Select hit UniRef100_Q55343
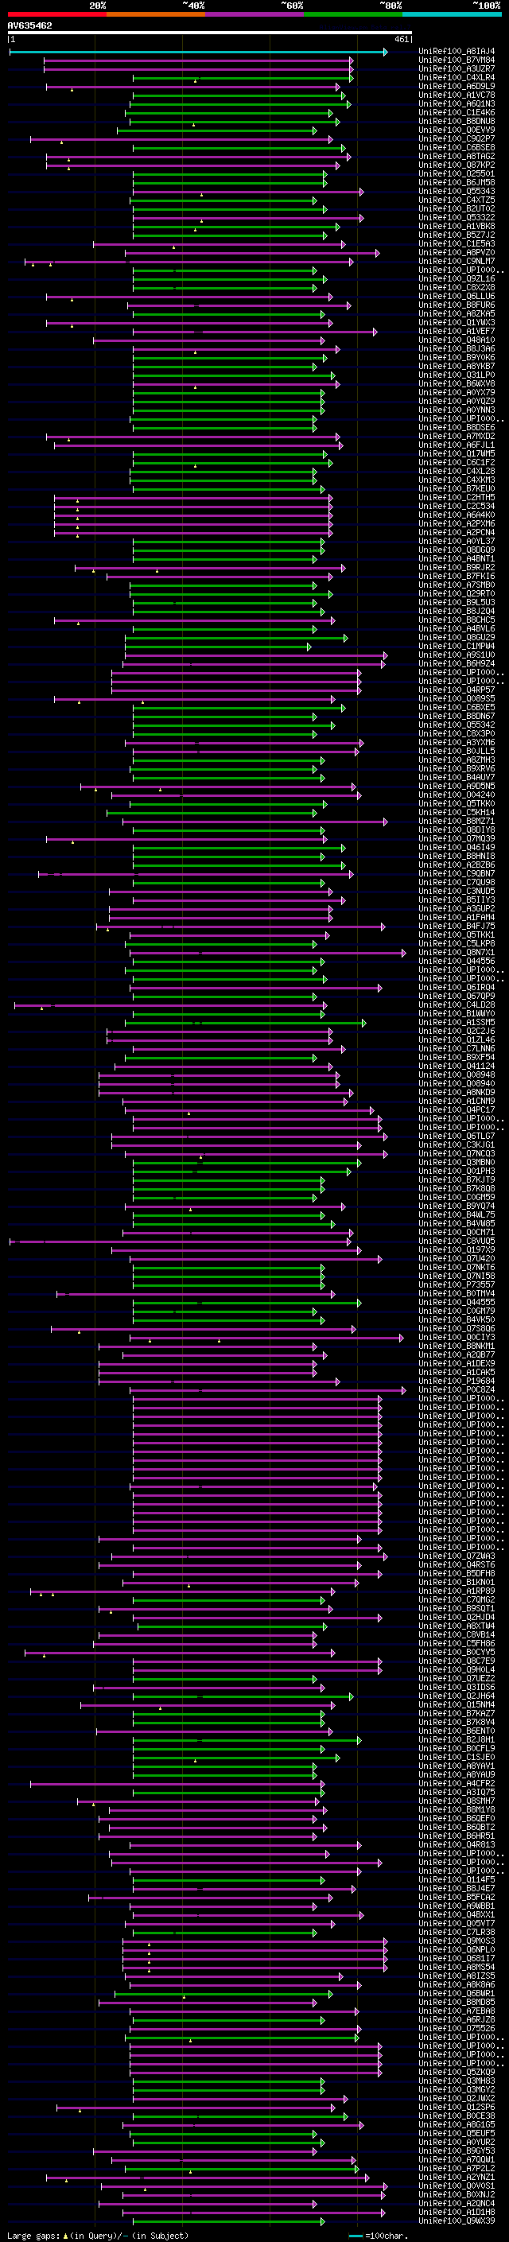Image resolution: width=509 pixels, height=2242 pixels. coord(457,192)
